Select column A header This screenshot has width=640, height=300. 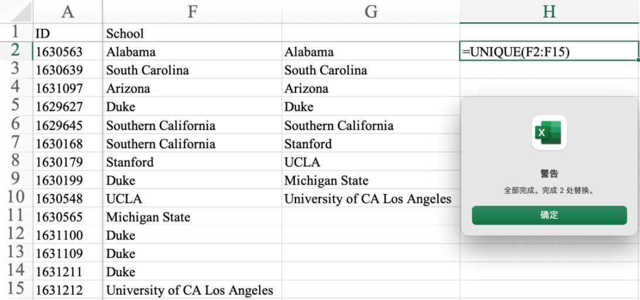tap(67, 11)
